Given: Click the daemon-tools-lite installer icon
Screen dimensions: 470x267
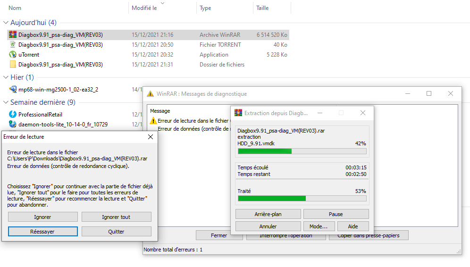Looking at the screenshot, I should click(x=13, y=124).
